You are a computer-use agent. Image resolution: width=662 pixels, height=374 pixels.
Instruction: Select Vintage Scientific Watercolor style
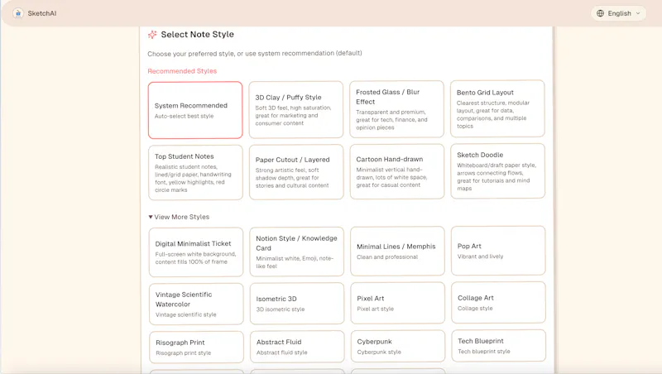(x=196, y=304)
